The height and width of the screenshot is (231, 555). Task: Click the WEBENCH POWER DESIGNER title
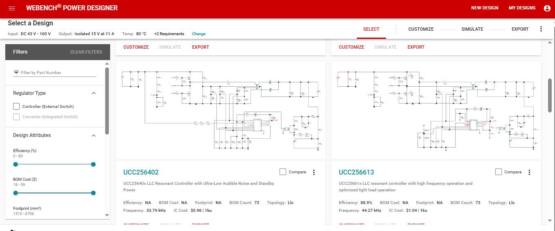72,8
